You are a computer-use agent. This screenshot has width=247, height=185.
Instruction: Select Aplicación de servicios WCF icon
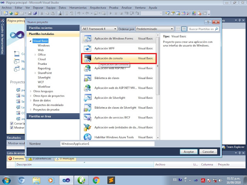[x=88, y=118]
